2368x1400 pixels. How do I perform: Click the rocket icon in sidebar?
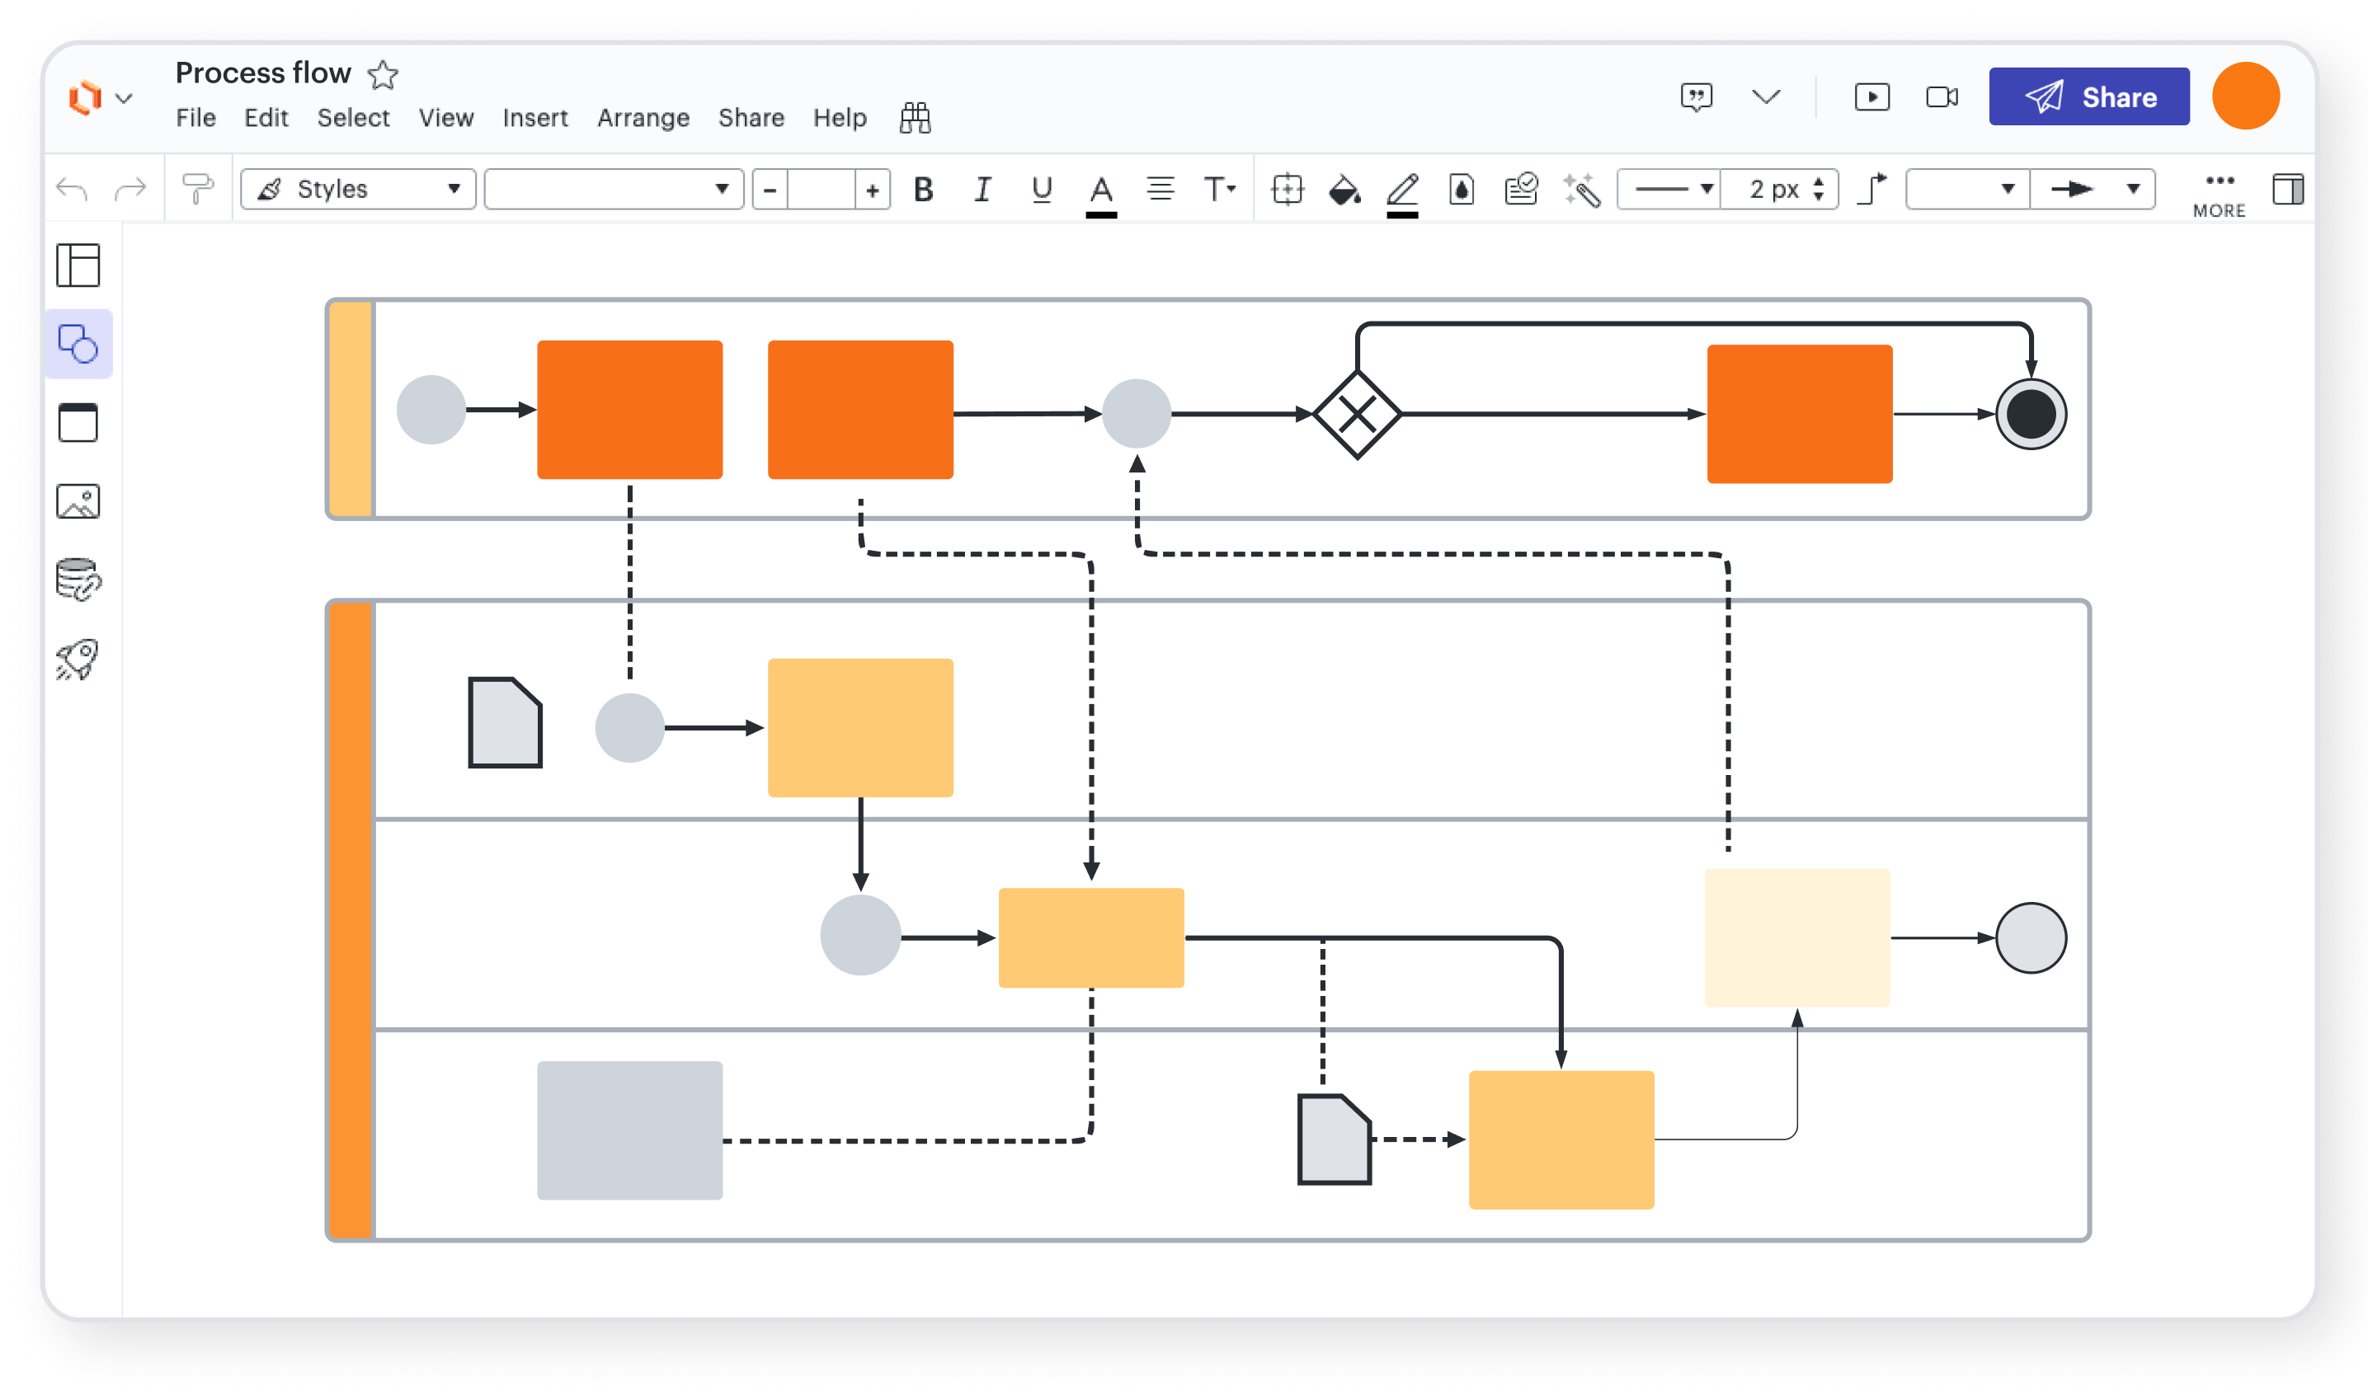(78, 660)
